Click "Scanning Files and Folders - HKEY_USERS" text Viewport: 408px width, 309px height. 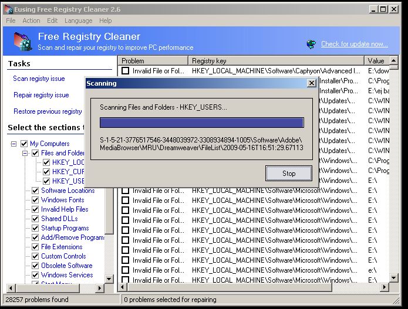tap(163, 107)
